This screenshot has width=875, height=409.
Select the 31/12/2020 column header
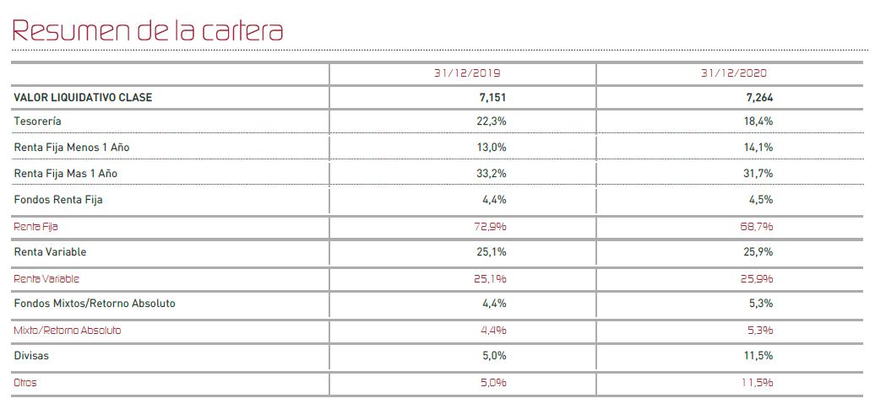click(x=734, y=73)
